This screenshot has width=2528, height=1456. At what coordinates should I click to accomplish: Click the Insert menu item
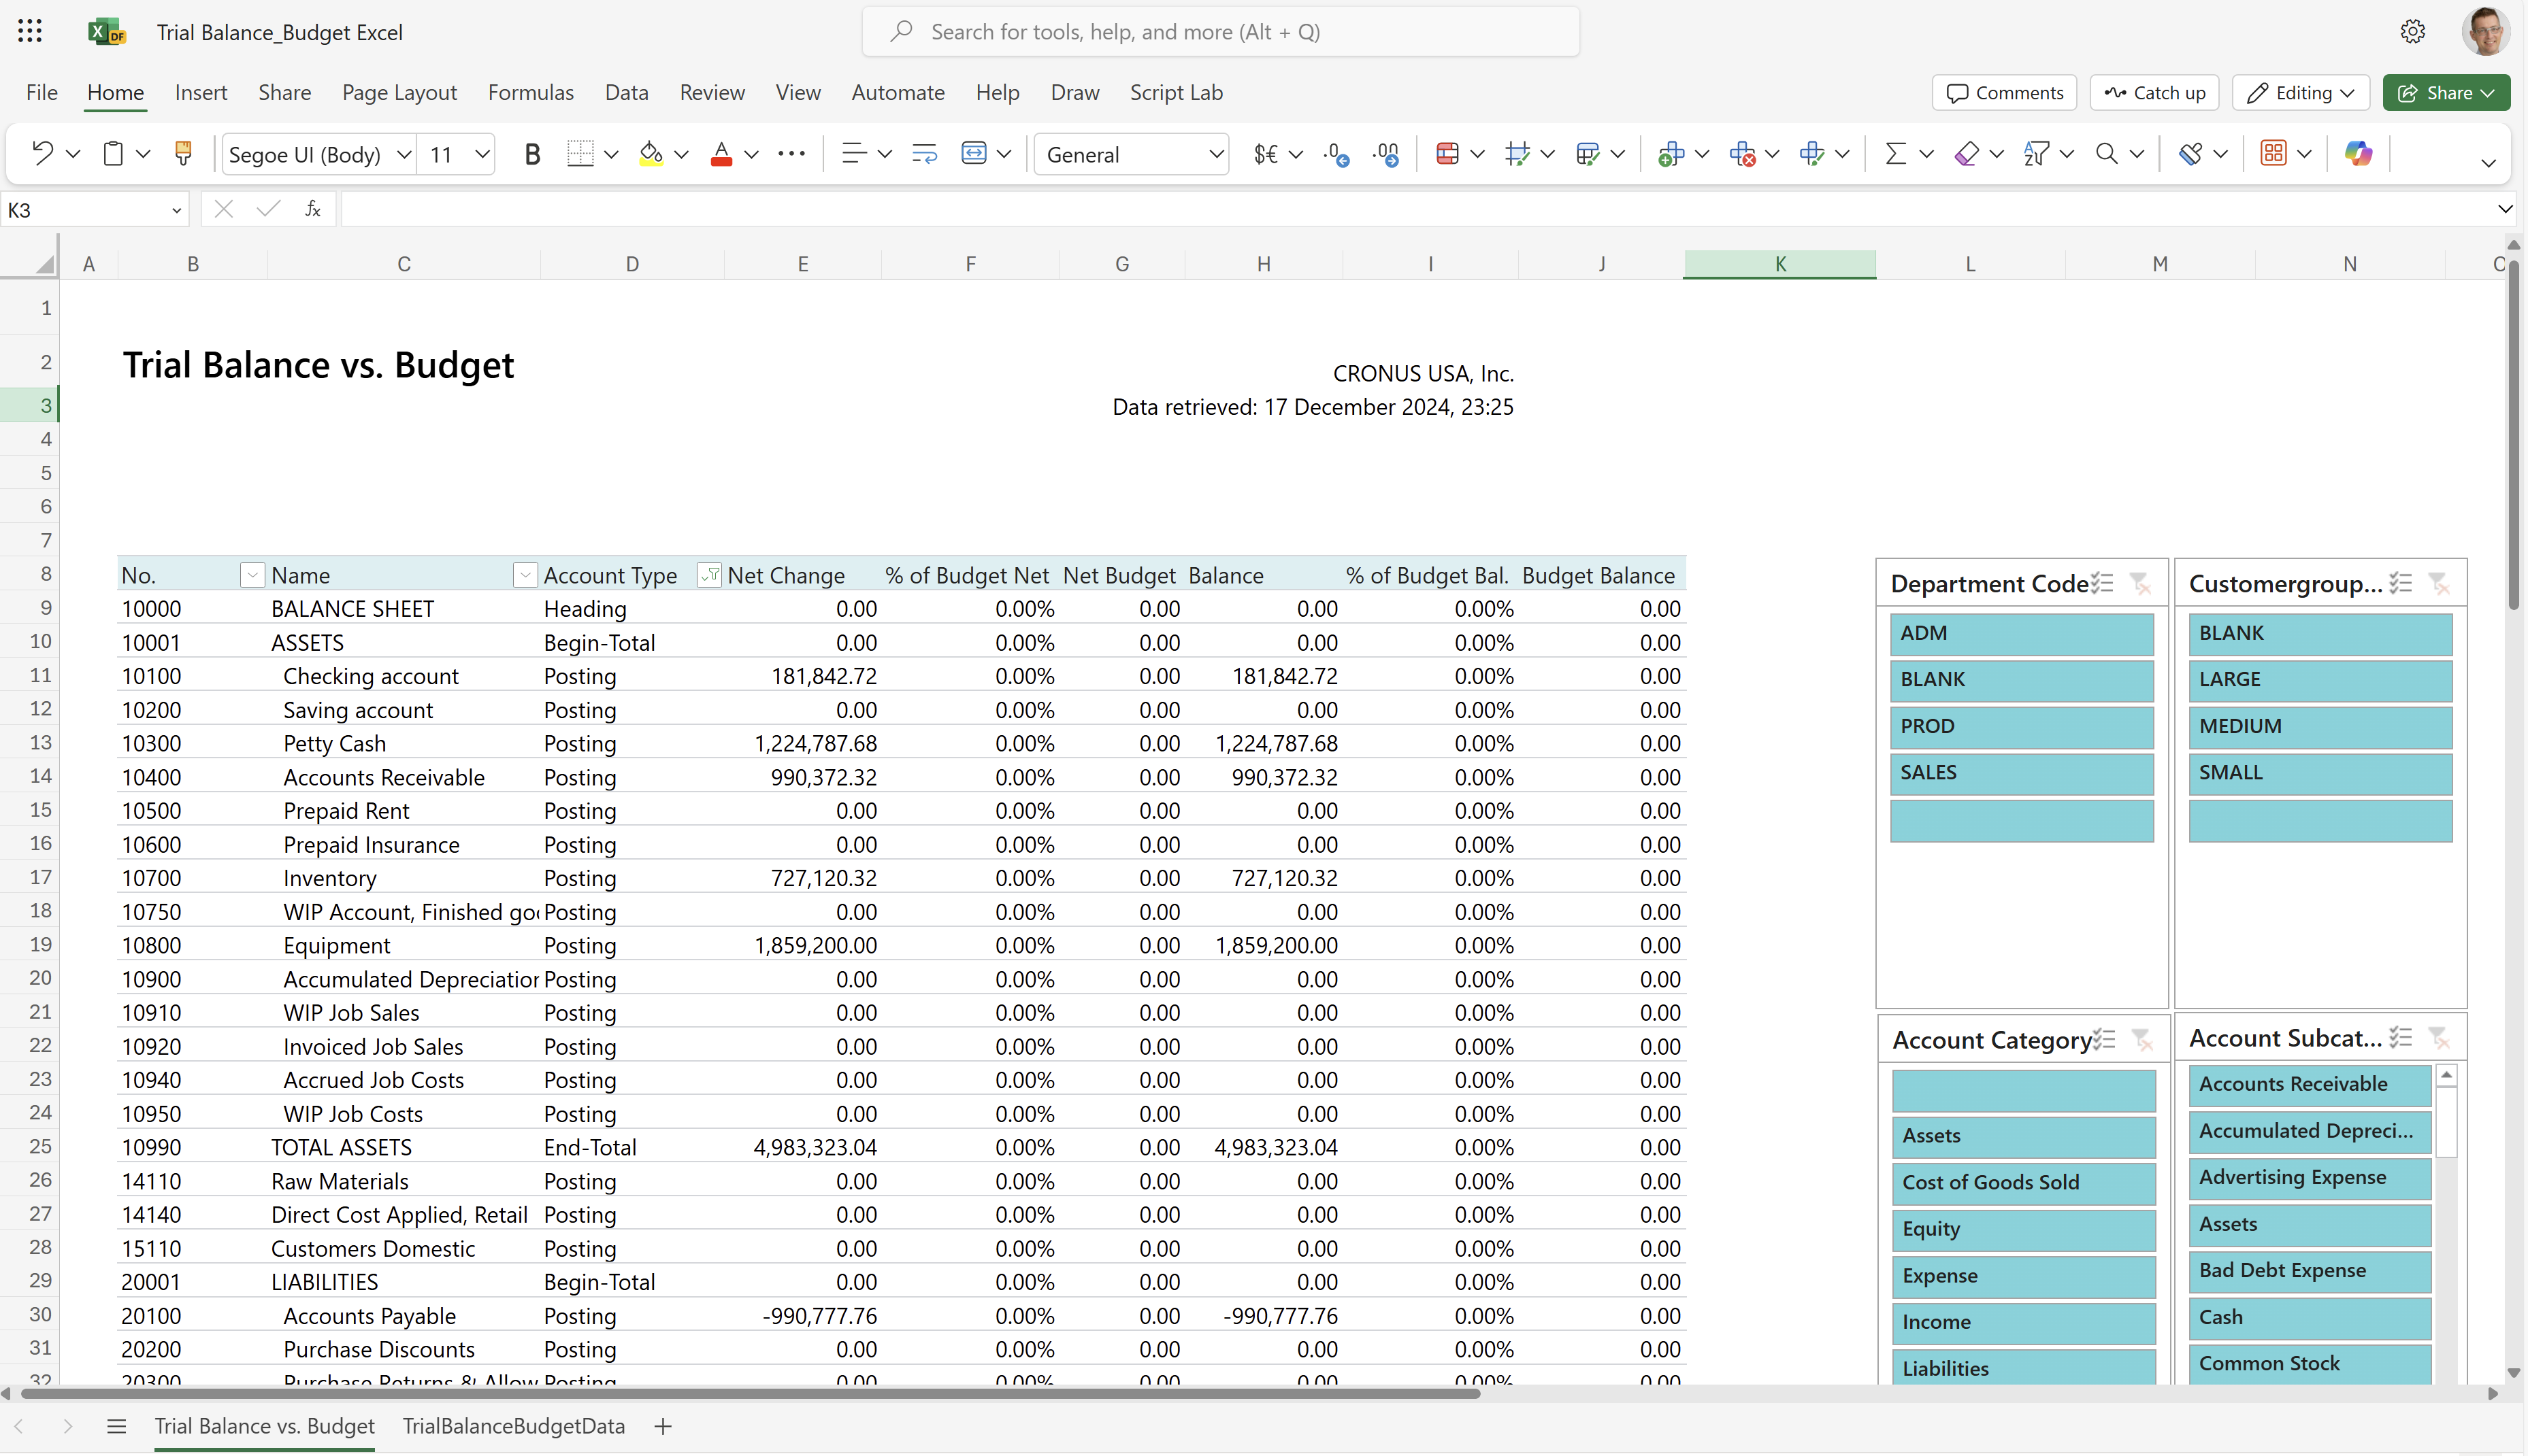pos(198,92)
